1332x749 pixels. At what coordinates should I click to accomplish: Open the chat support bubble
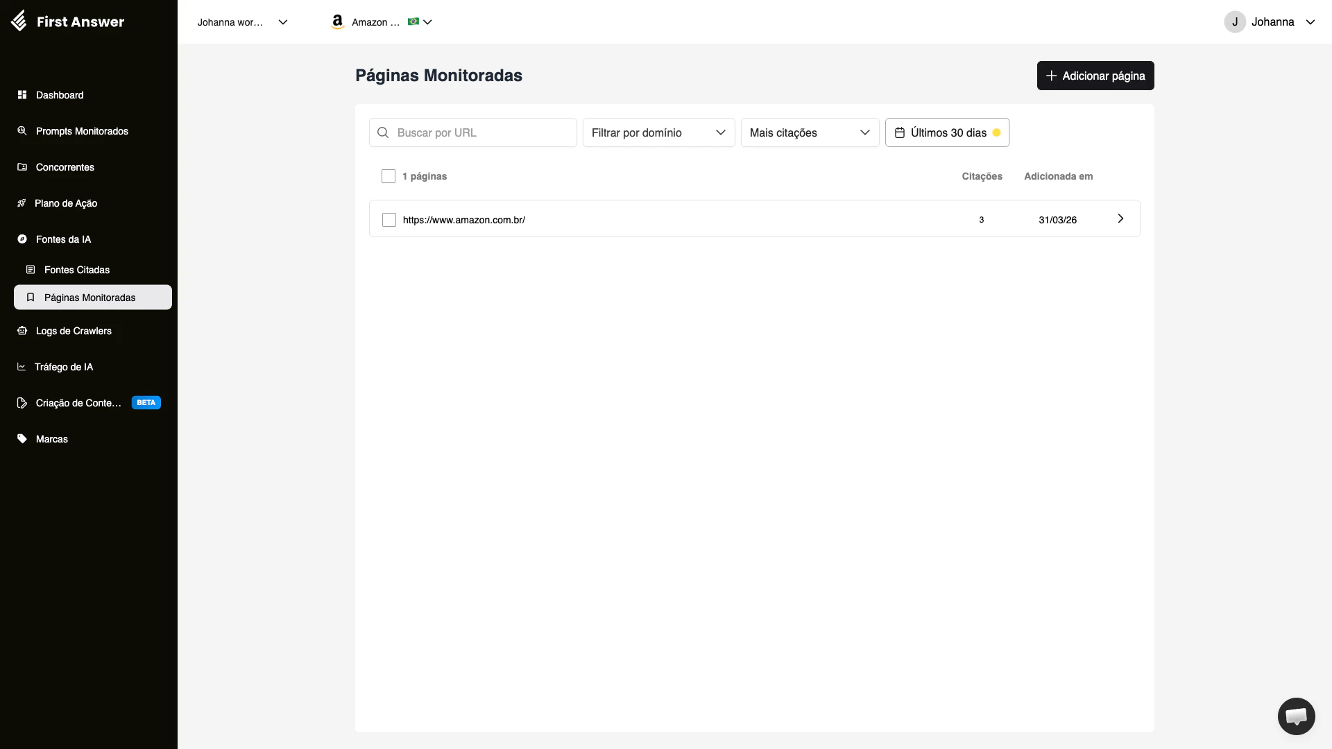click(x=1296, y=716)
